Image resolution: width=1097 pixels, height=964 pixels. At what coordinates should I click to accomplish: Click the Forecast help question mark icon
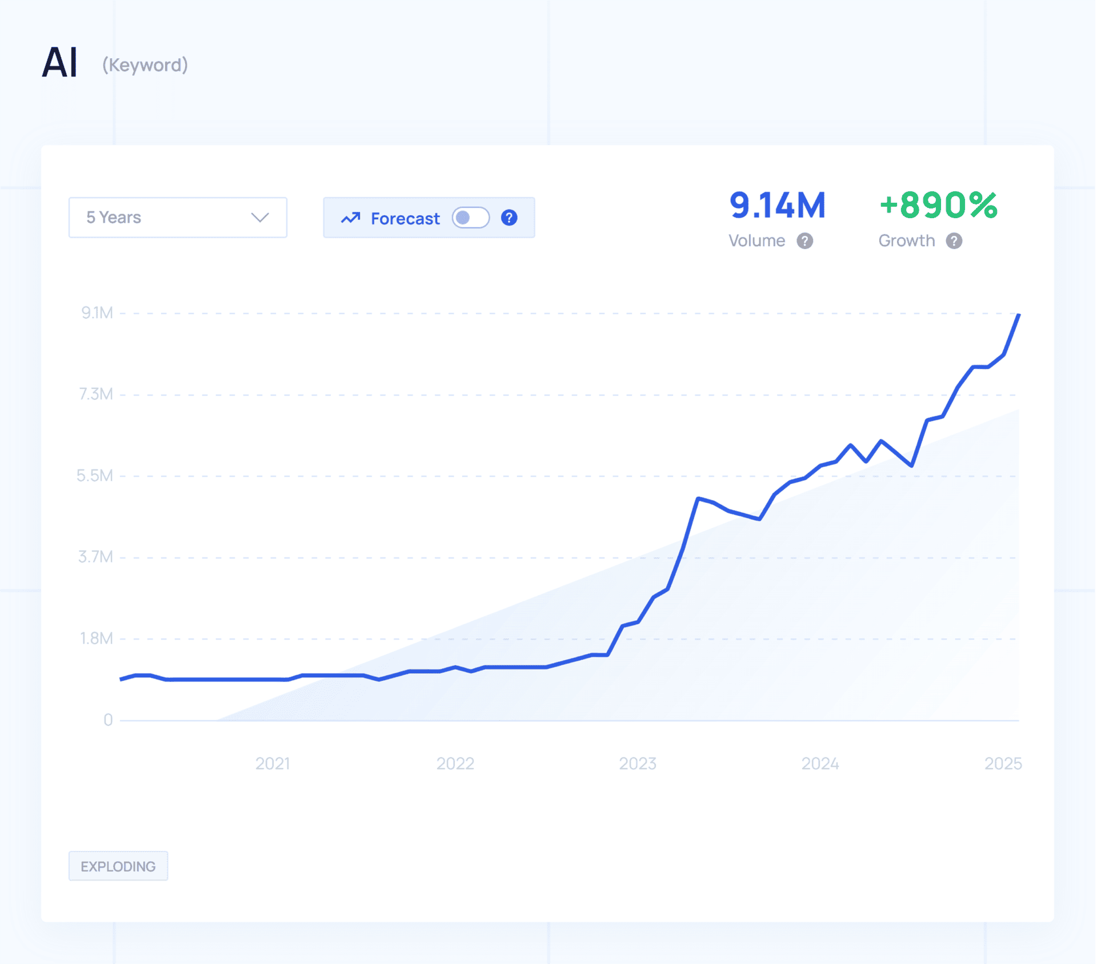(509, 218)
